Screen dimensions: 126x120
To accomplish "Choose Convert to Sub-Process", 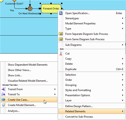I will (x=92, y=116).
